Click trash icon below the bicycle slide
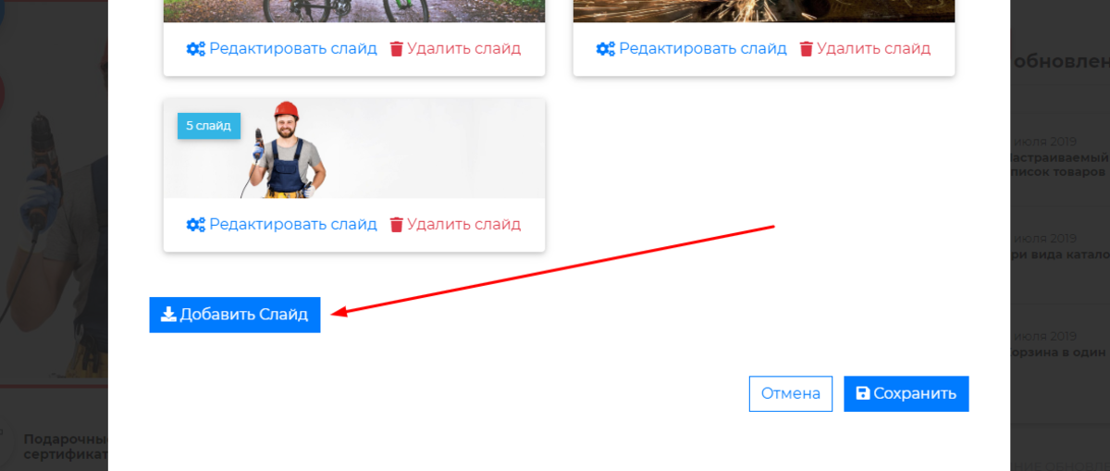The height and width of the screenshot is (471, 1110). (x=397, y=49)
